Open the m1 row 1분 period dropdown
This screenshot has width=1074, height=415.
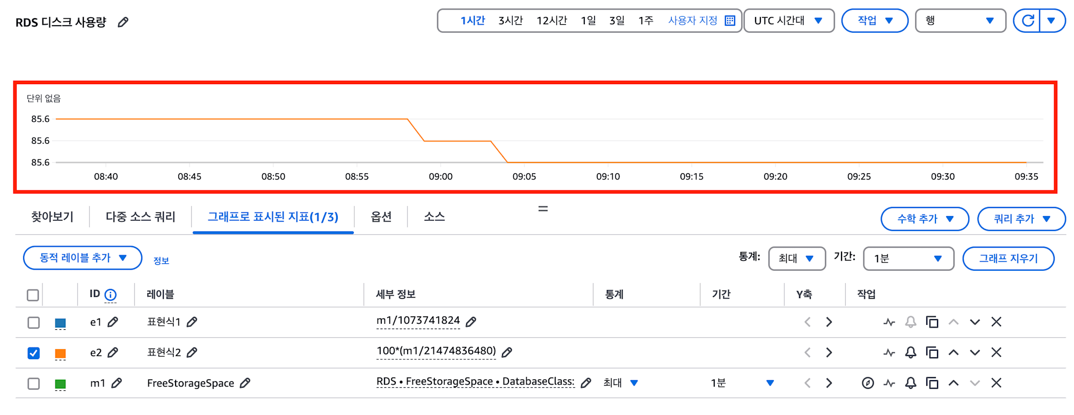[743, 383]
